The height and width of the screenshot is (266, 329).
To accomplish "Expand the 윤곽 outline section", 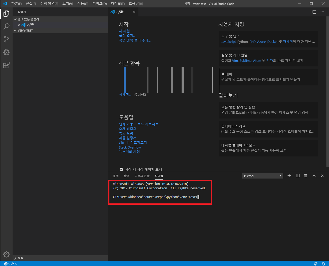I will (x=60, y=258).
